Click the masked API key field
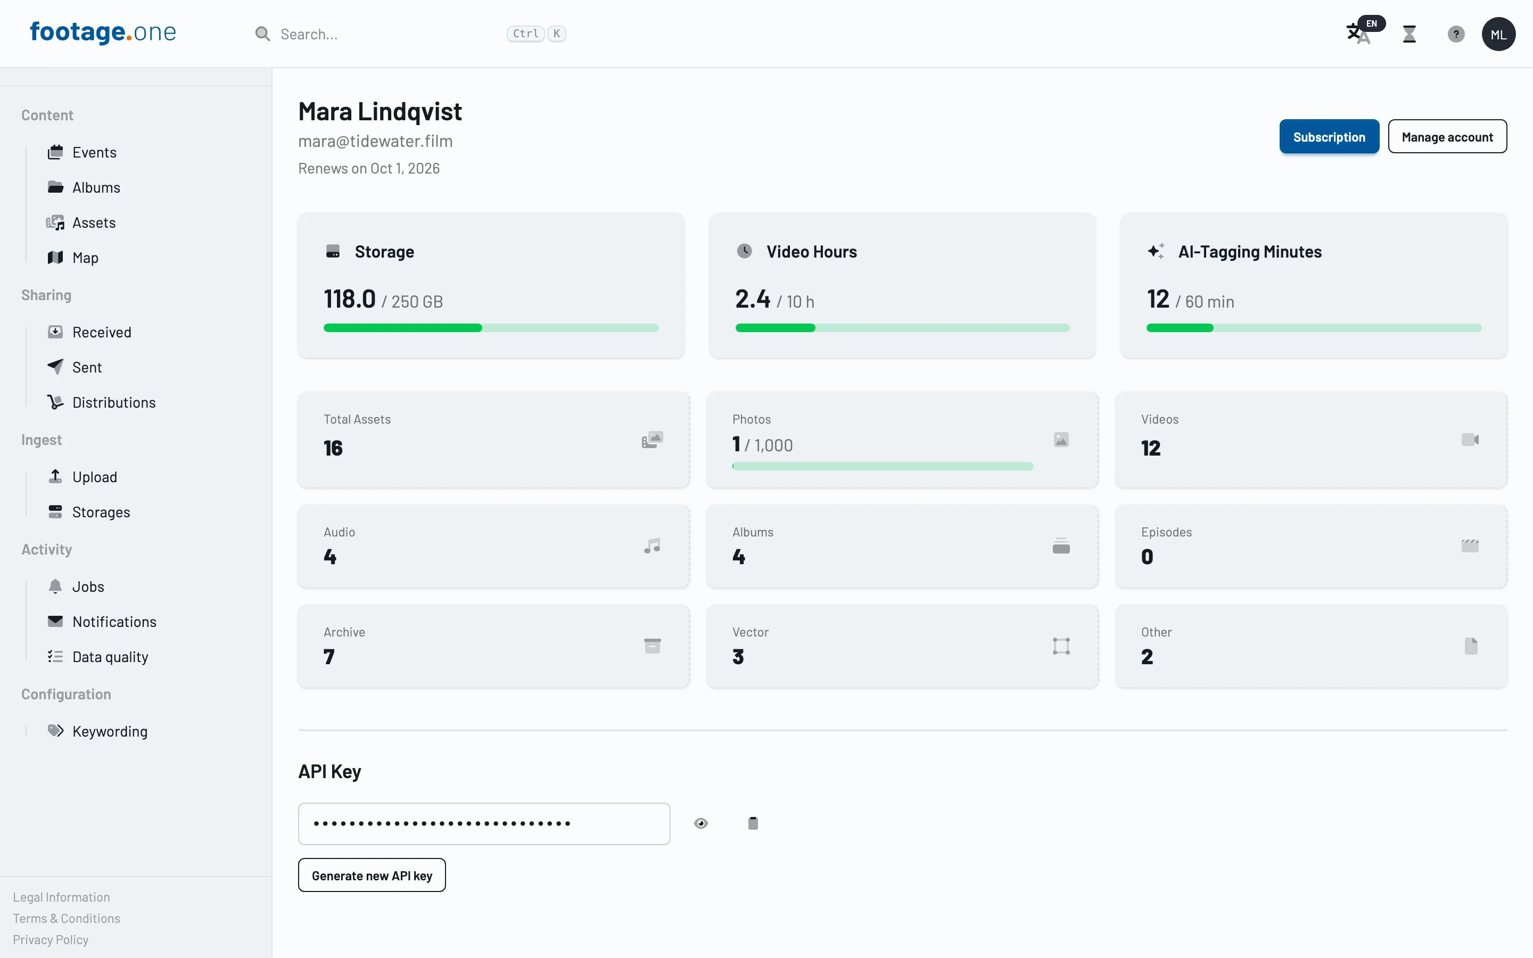The height and width of the screenshot is (958, 1533). click(484, 823)
